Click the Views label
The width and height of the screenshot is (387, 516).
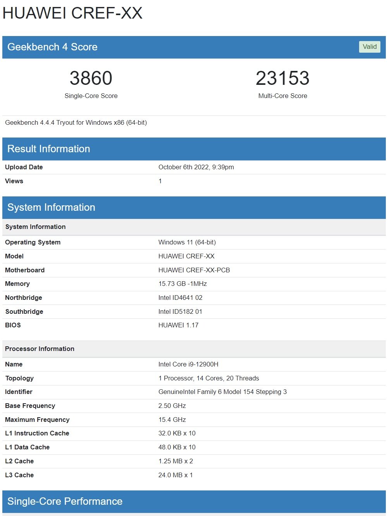click(x=14, y=181)
